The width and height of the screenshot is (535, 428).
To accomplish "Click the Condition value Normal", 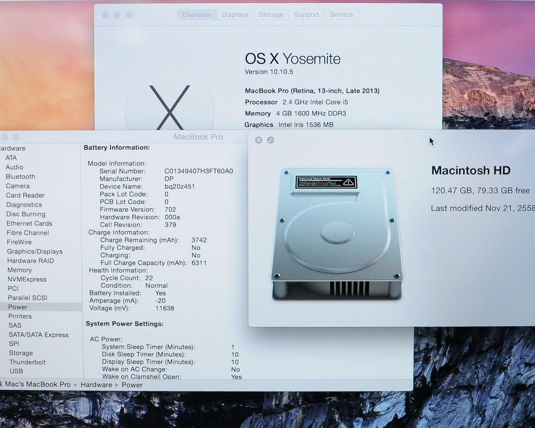I will tap(157, 285).
